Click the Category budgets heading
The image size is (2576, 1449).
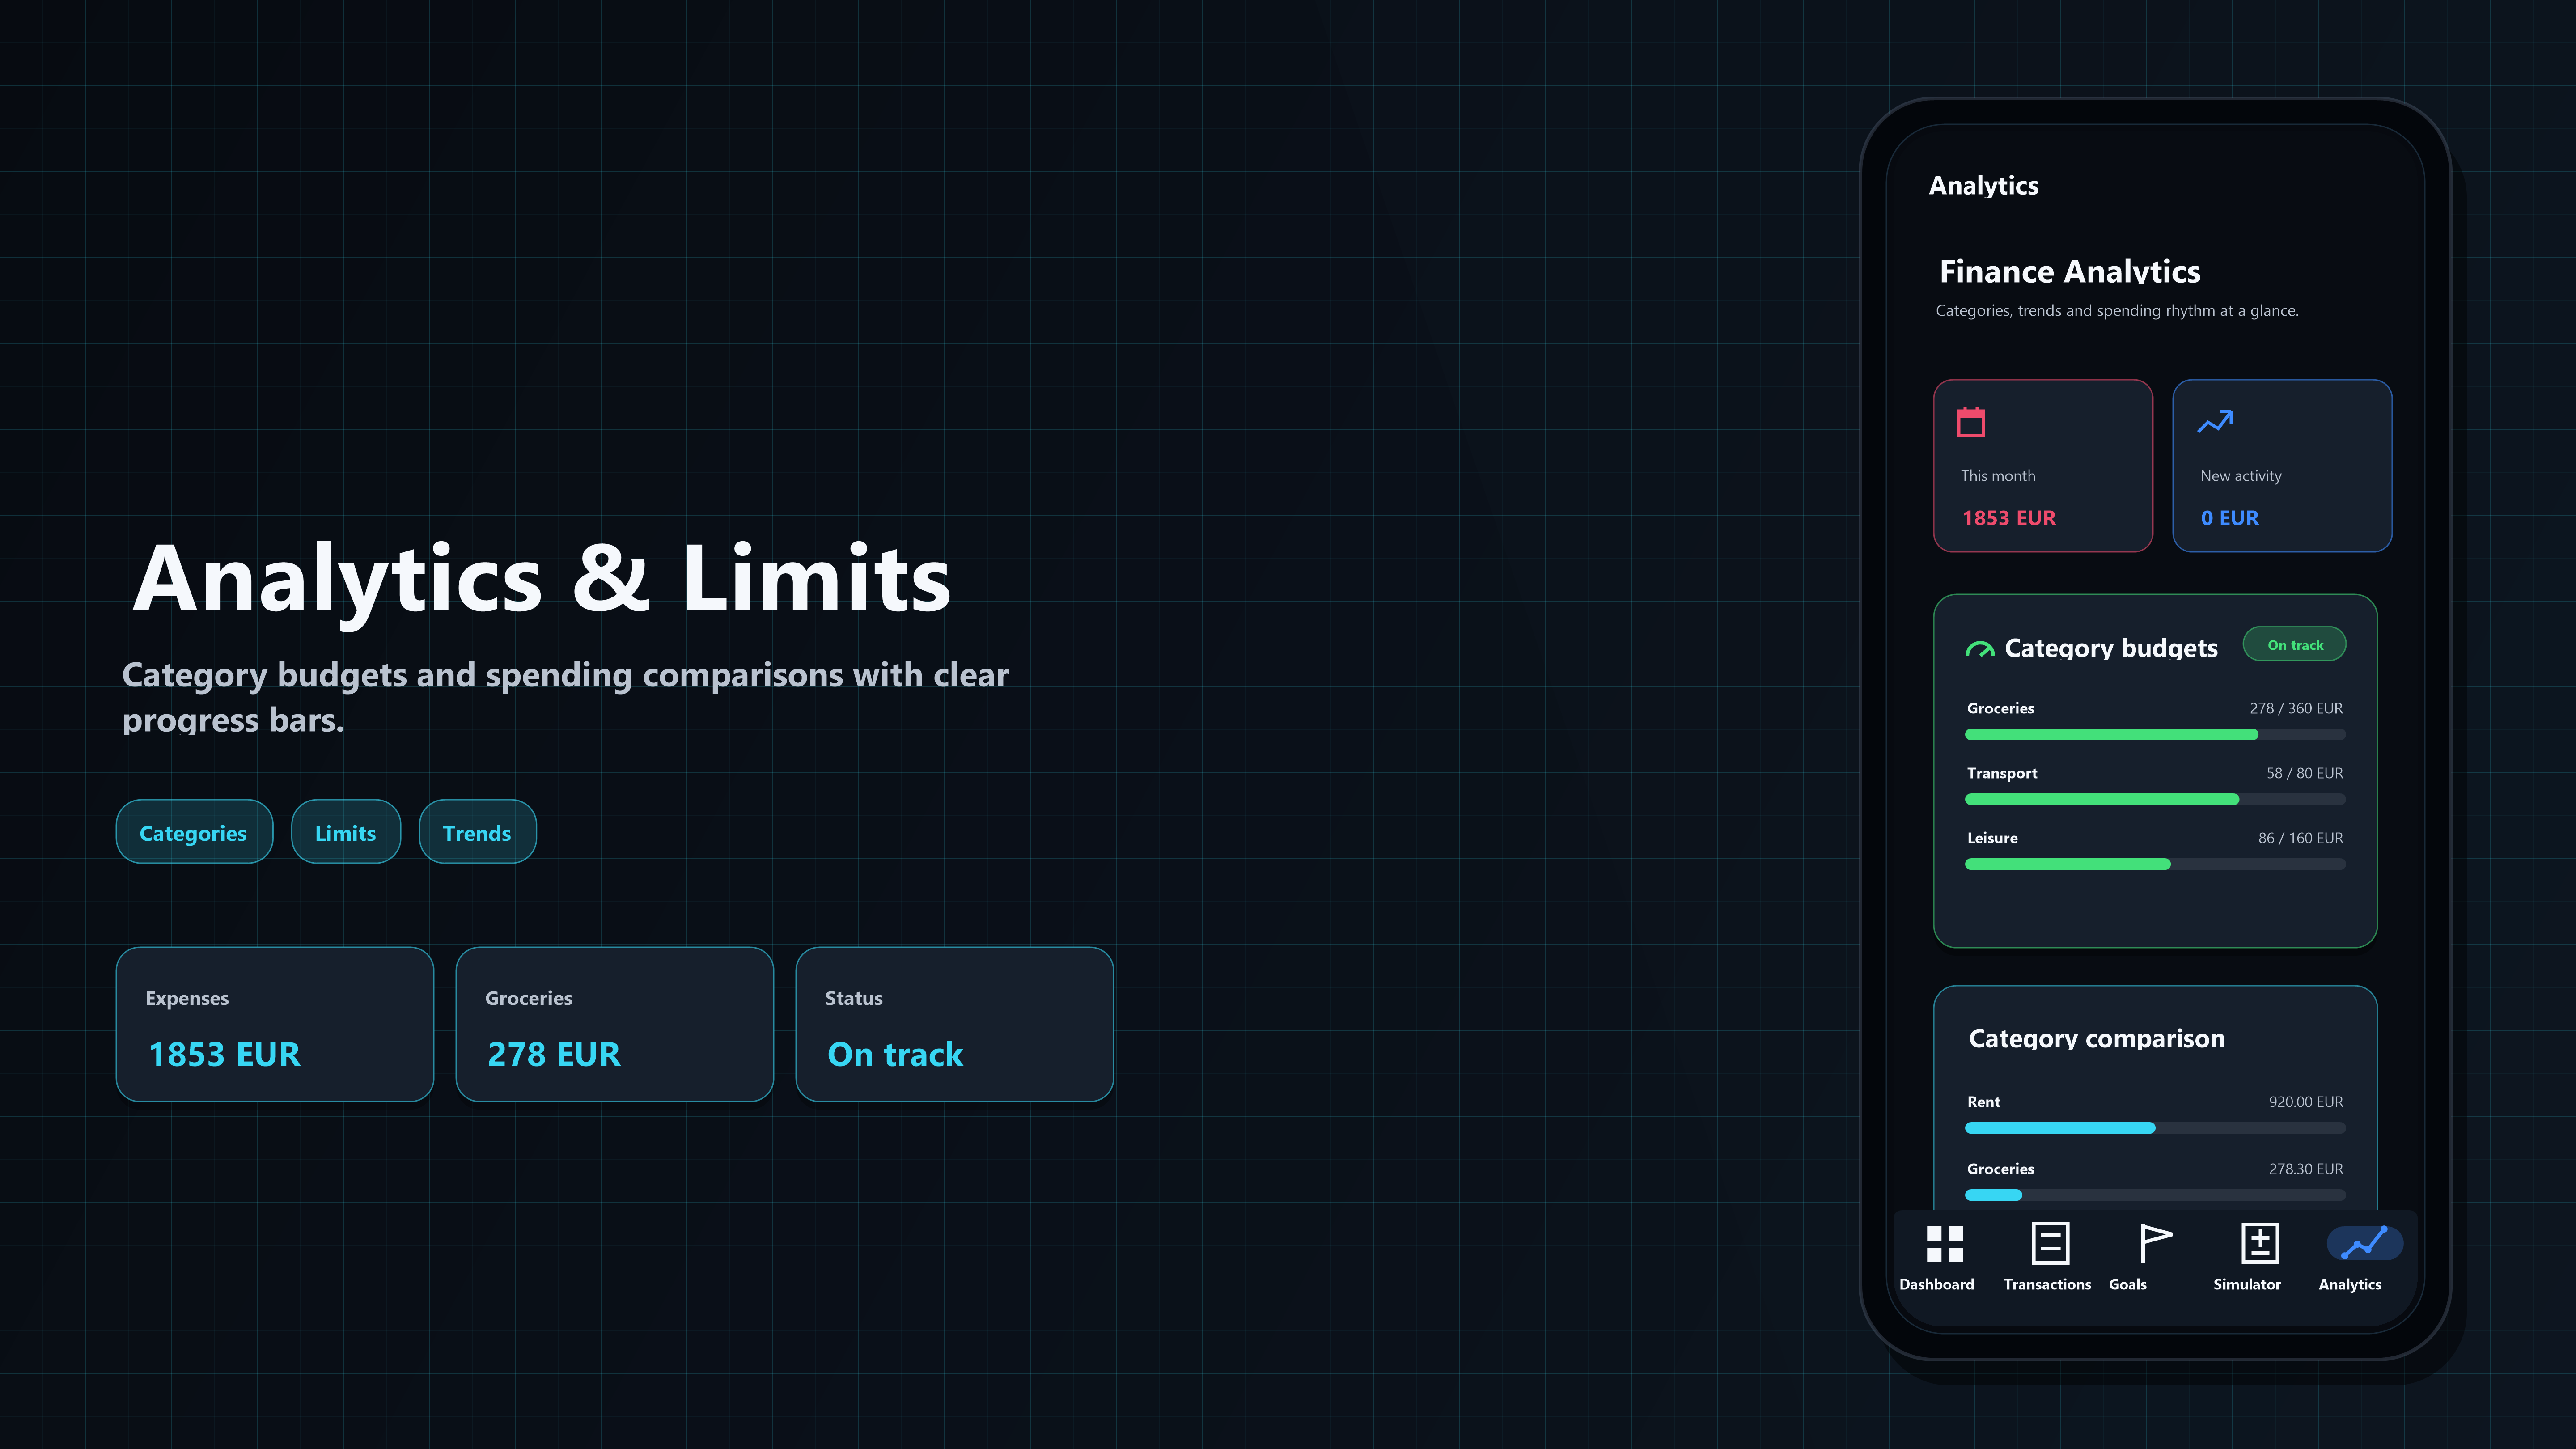coord(2111,649)
